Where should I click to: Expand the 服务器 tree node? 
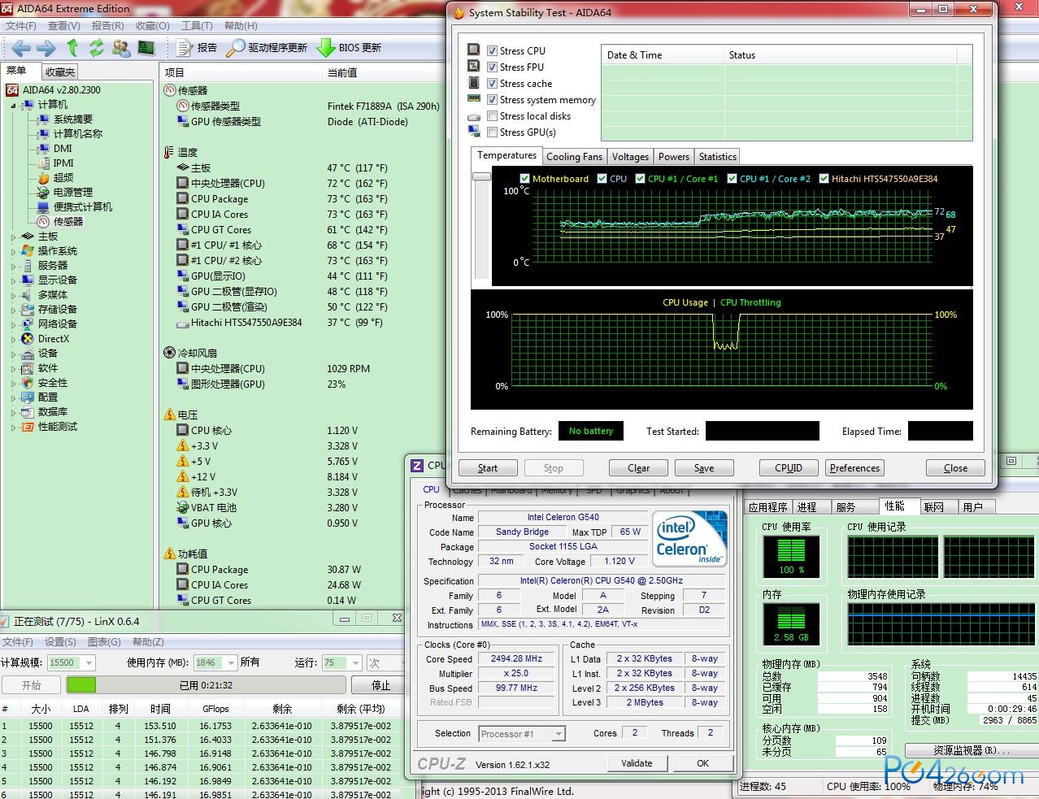coord(13,266)
